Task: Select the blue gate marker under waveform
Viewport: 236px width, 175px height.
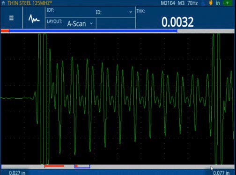Action: 82,166
